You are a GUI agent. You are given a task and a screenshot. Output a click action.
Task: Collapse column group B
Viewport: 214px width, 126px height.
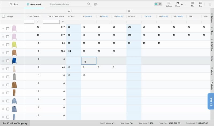point(132,11)
